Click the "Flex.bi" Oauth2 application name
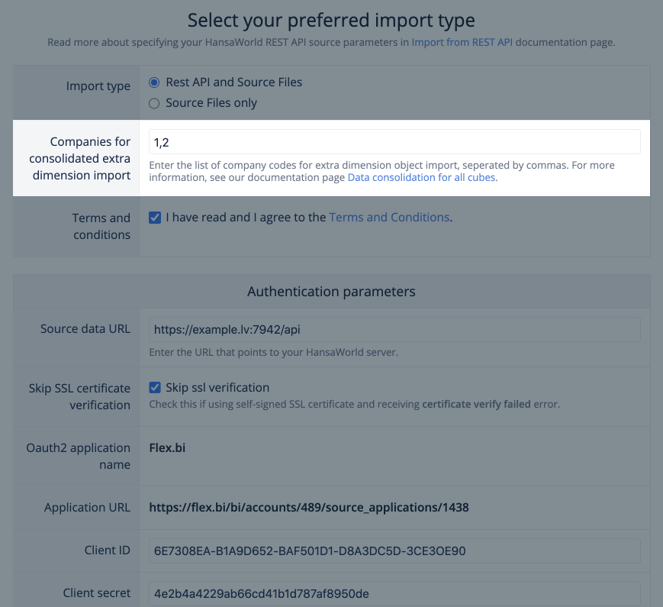The height and width of the screenshot is (607, 663). [167, 448]
